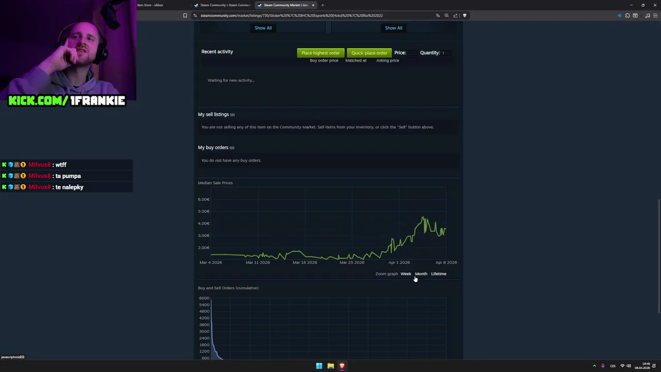Image resolution: width=661 pixels, height=372 pixels.
Task: Click the blue audio indicator icon in toolbar
Action: tap(620, 16)
